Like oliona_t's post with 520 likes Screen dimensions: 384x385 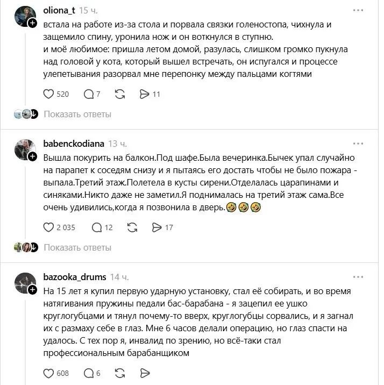pyautogui.click(x=48, y=94)
